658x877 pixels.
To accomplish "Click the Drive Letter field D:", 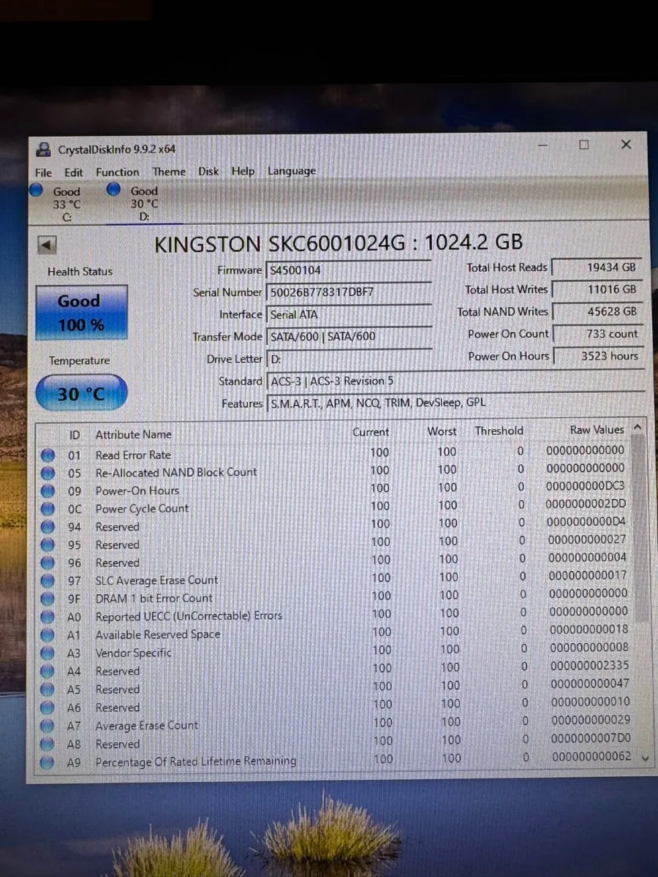I will (350, 359).
